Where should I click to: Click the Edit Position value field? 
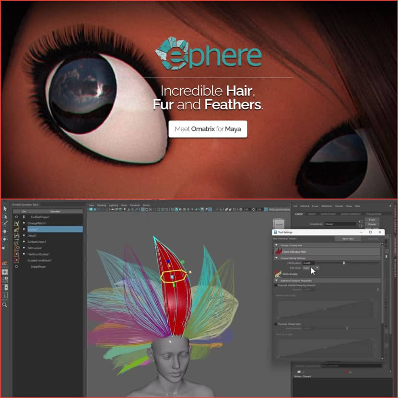pyautogui.click(x=309, y=263)
